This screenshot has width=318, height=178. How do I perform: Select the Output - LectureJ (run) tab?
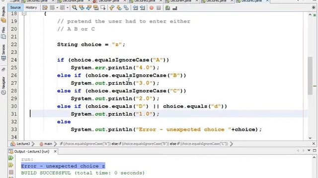[32, 151]
